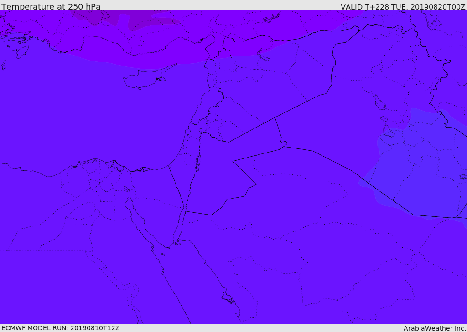This screenshot has width=467, height=332.
Task: Click the 'ArabiaWeather Inc' credit text
Action: (x=435, y=328)
